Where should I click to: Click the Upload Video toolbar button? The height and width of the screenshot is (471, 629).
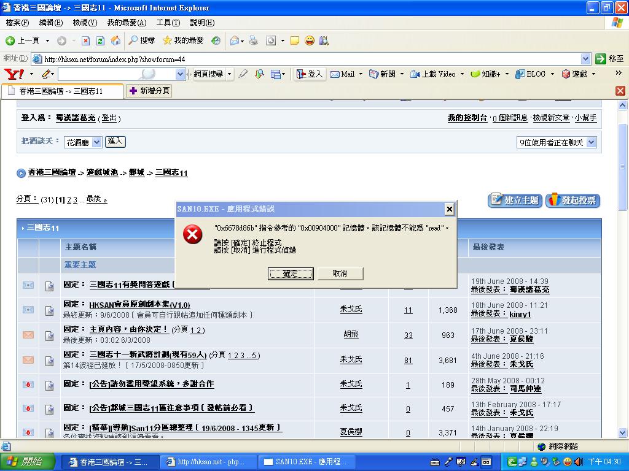pos(433,74)
